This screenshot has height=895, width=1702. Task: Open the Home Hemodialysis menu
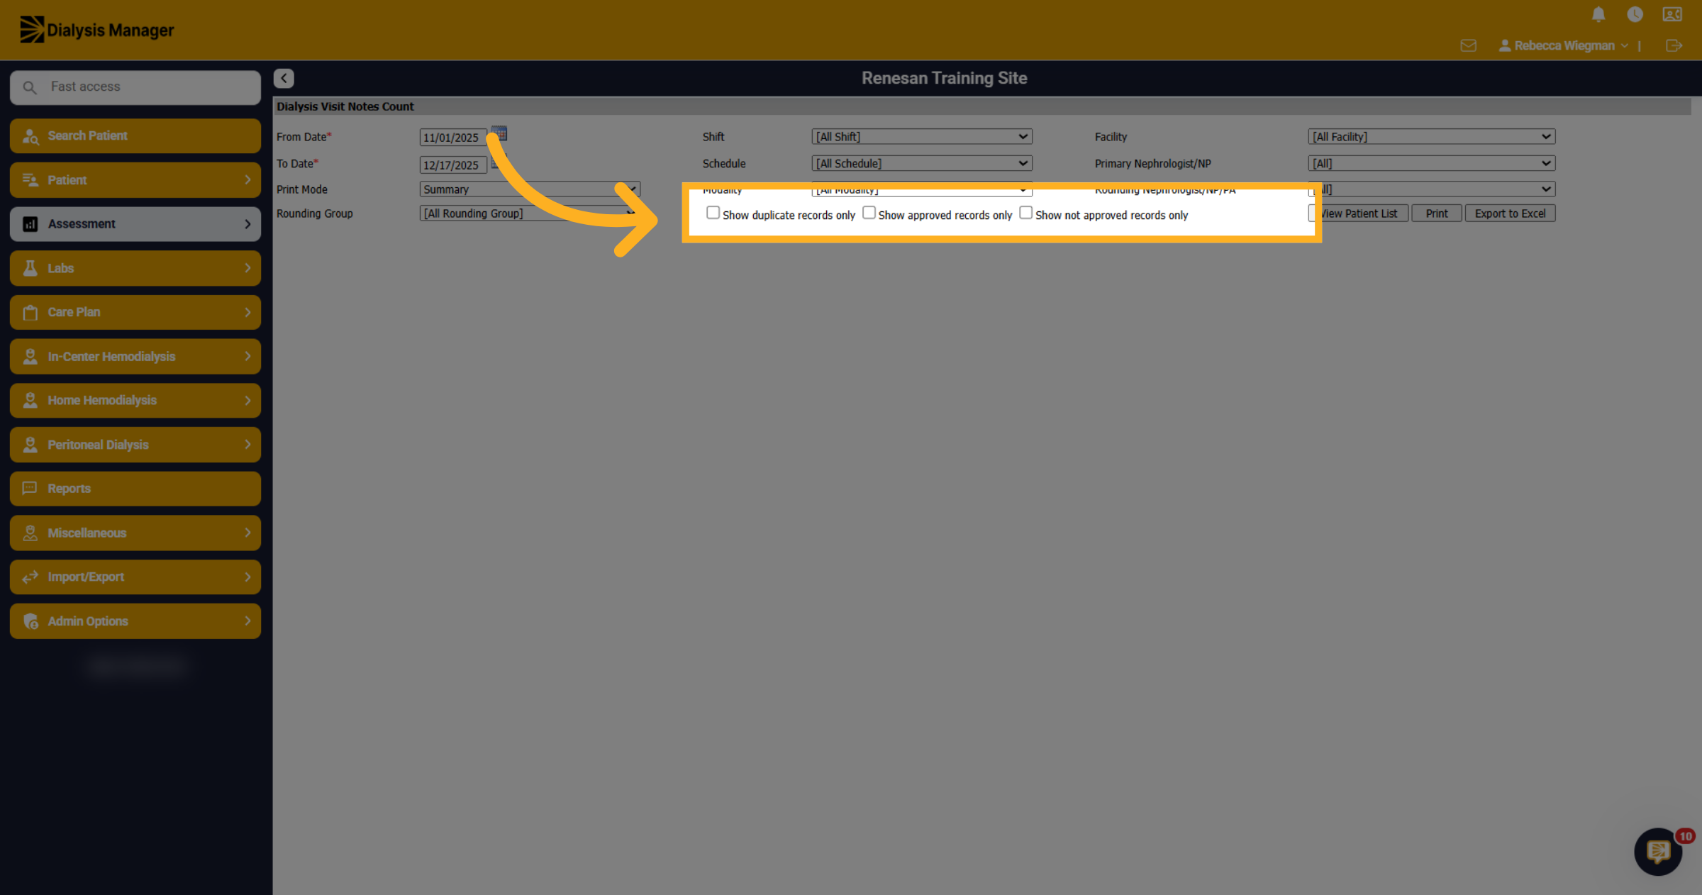click(x=135, y=400)
